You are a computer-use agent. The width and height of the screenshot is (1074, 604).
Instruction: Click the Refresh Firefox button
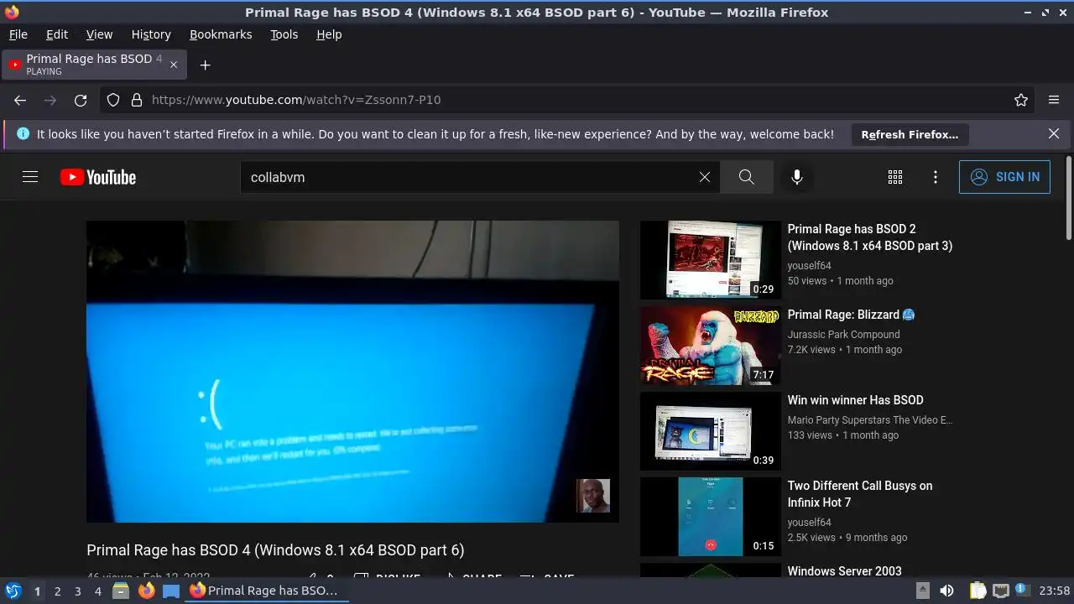(910, 134)
